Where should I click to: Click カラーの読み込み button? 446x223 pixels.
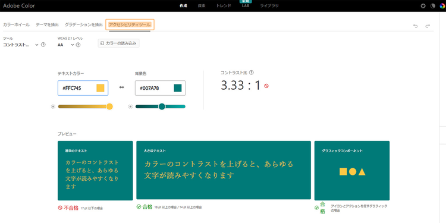[x=118, y=43]
